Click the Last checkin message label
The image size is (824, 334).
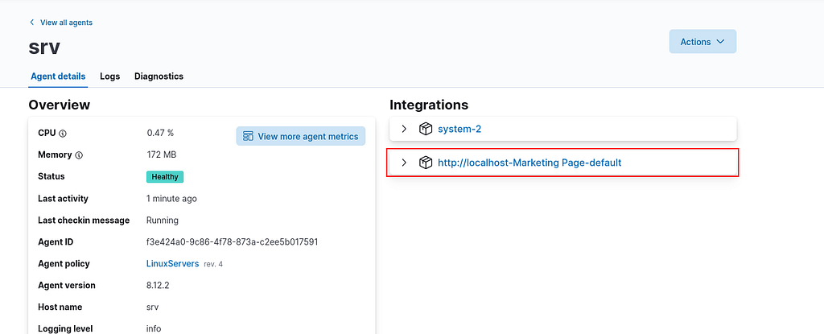coord(84,220)
